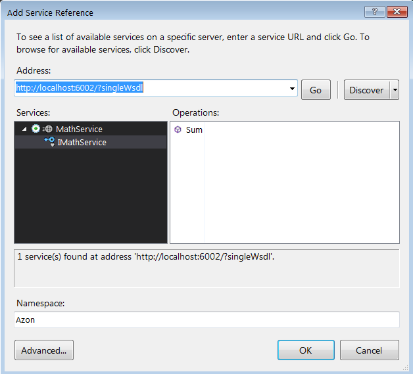Collapse the MathService tree node

24,129
